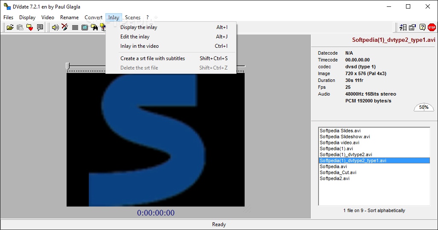Viewport: 438px width, 230px height.
Task: Open the Display menu
Action: pyautogui.click(x=27, y=17)
